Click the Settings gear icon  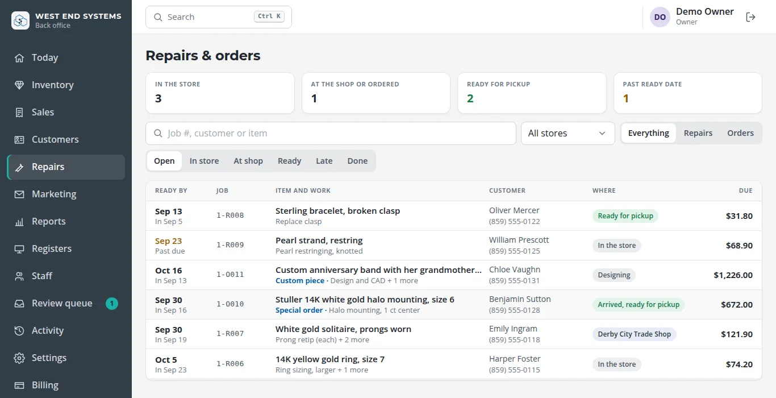[x=19, y=358]
